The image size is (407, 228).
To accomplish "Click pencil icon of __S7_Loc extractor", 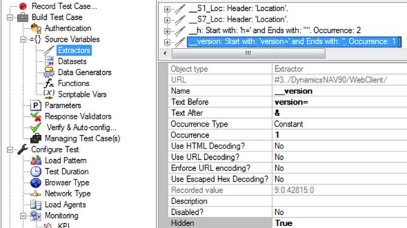I will pyautogui.click(x=180, y=20).
